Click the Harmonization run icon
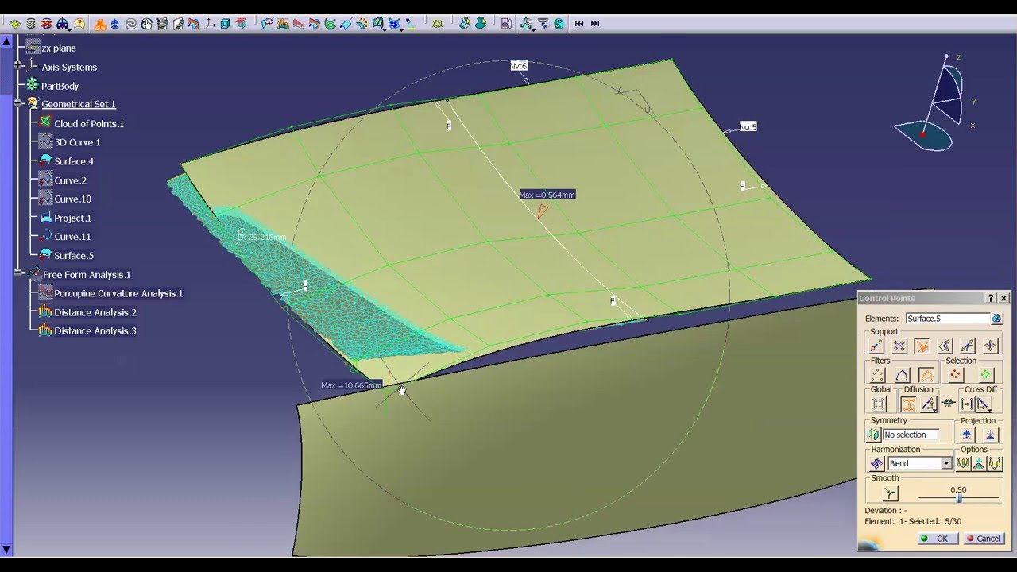This screenshot has height=572, width=1017. pos(876,463)
